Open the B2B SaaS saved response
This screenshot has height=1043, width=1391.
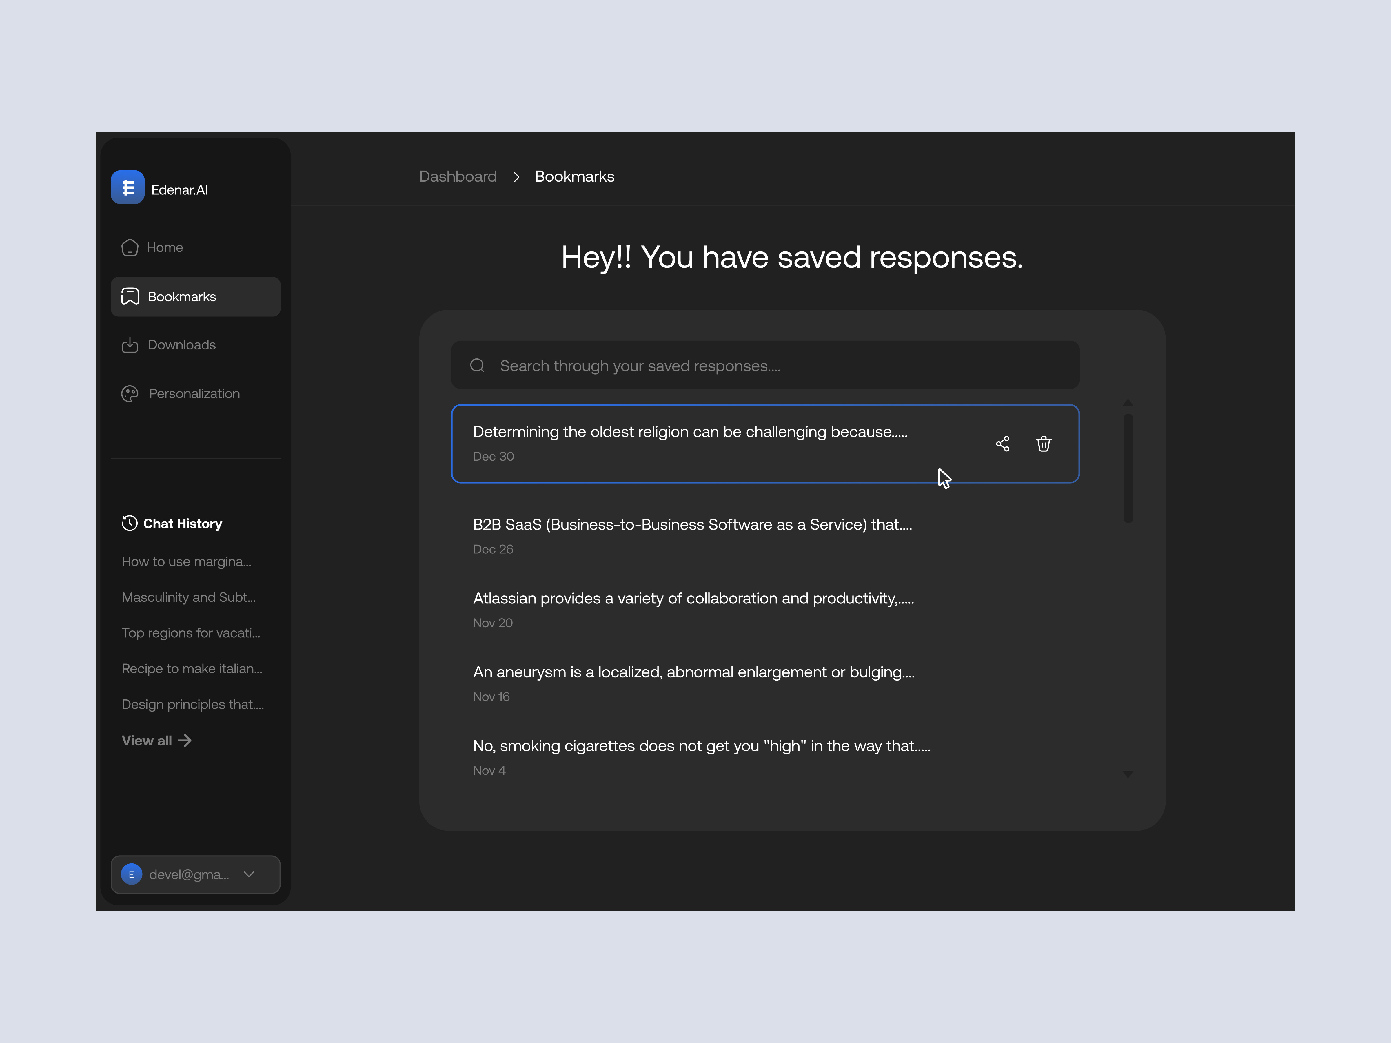692,525
